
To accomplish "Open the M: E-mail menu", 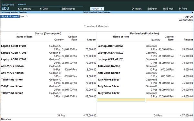I will coord(168,9).
